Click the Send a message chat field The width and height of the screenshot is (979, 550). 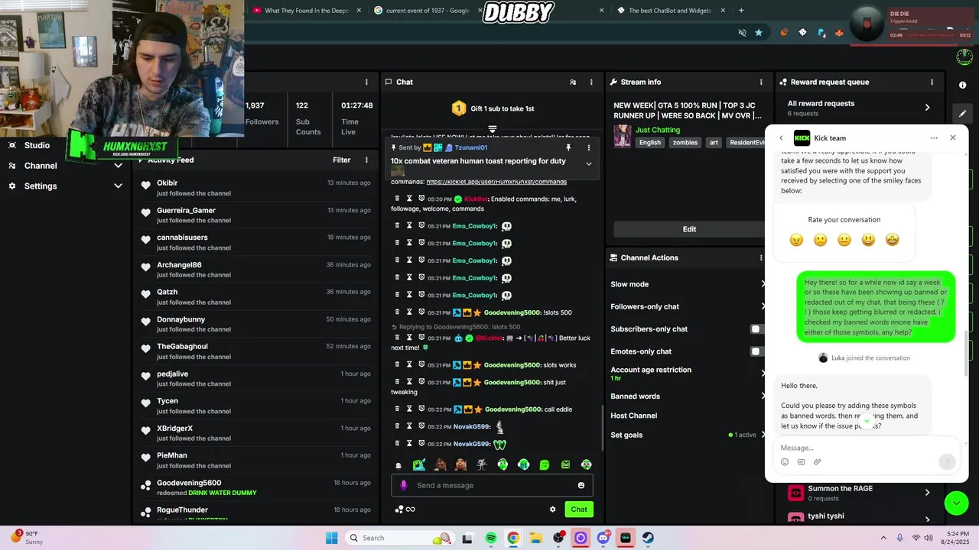[x=492, y=485]
